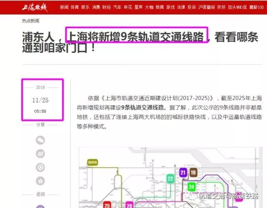Screen dimensions: 267x208
Task: Open the 新闻 menu item
Action: 64,7
